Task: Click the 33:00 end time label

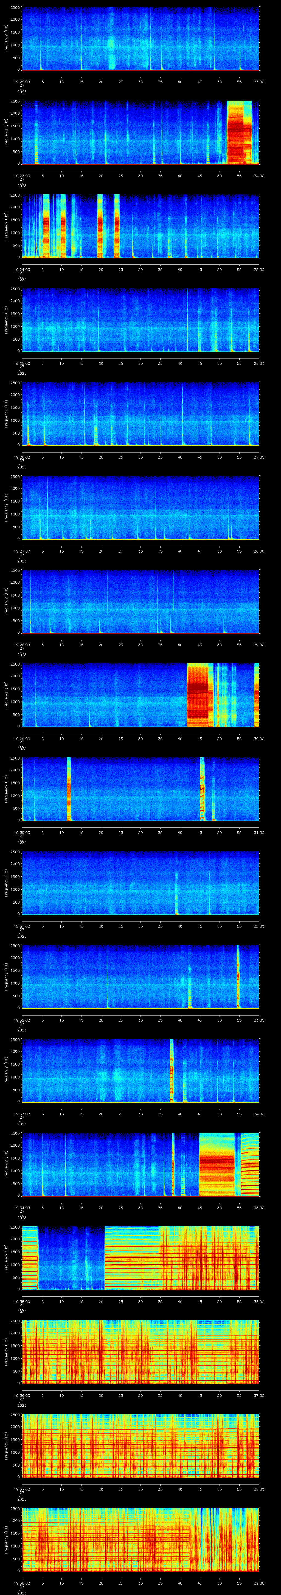Action: point(259,1020)
